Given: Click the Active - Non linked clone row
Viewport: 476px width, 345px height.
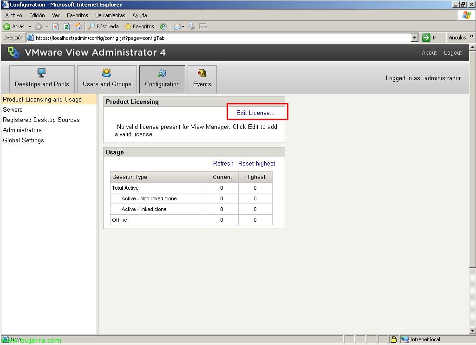Looking at the screenshot, I should tap(191, 198).
